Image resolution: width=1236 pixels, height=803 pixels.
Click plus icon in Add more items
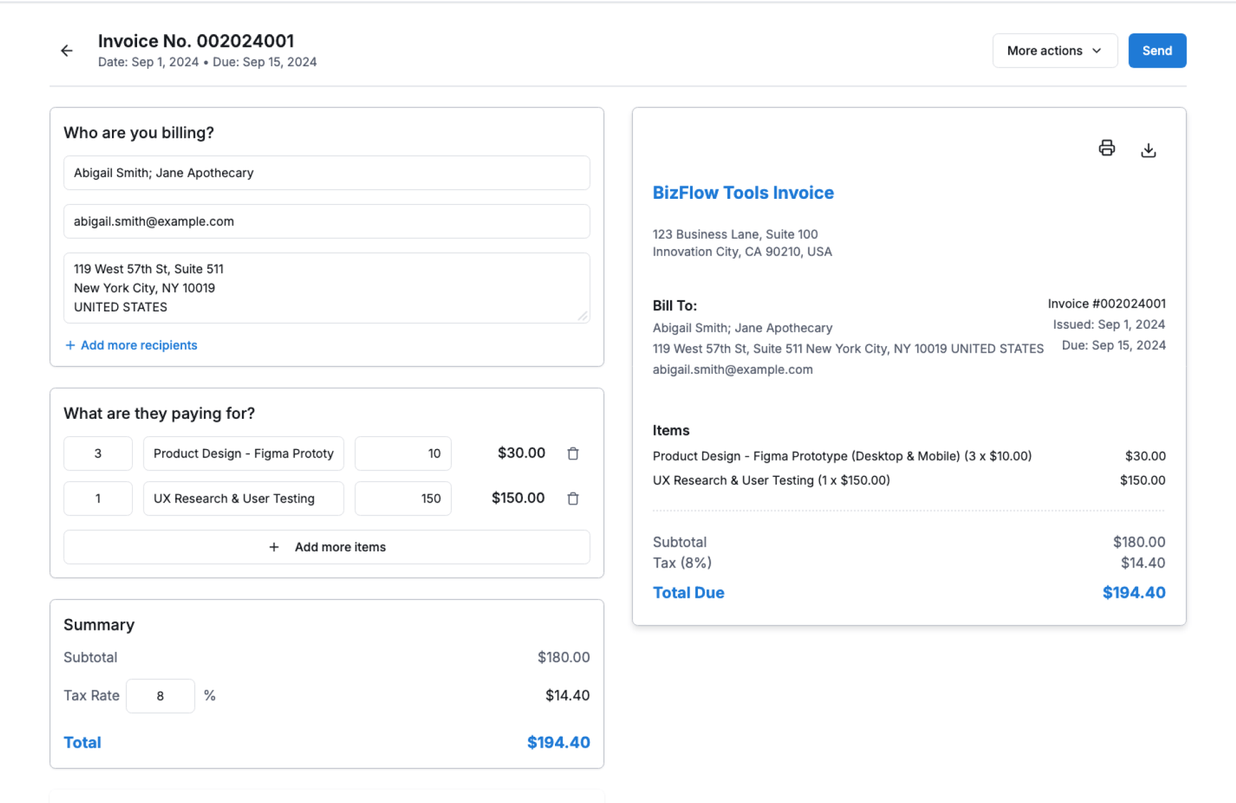click(274, 547)
